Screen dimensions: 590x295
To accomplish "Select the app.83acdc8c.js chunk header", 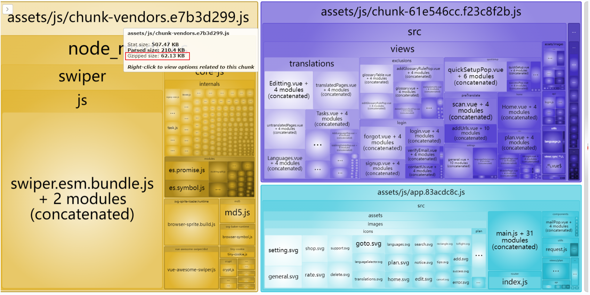I will [x=421, y=192].
